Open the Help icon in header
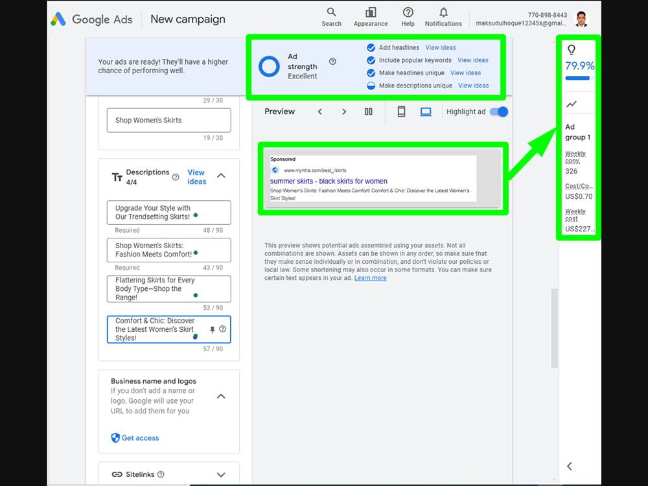This screenshot has width=648, height=486. (x=408, y=17)
